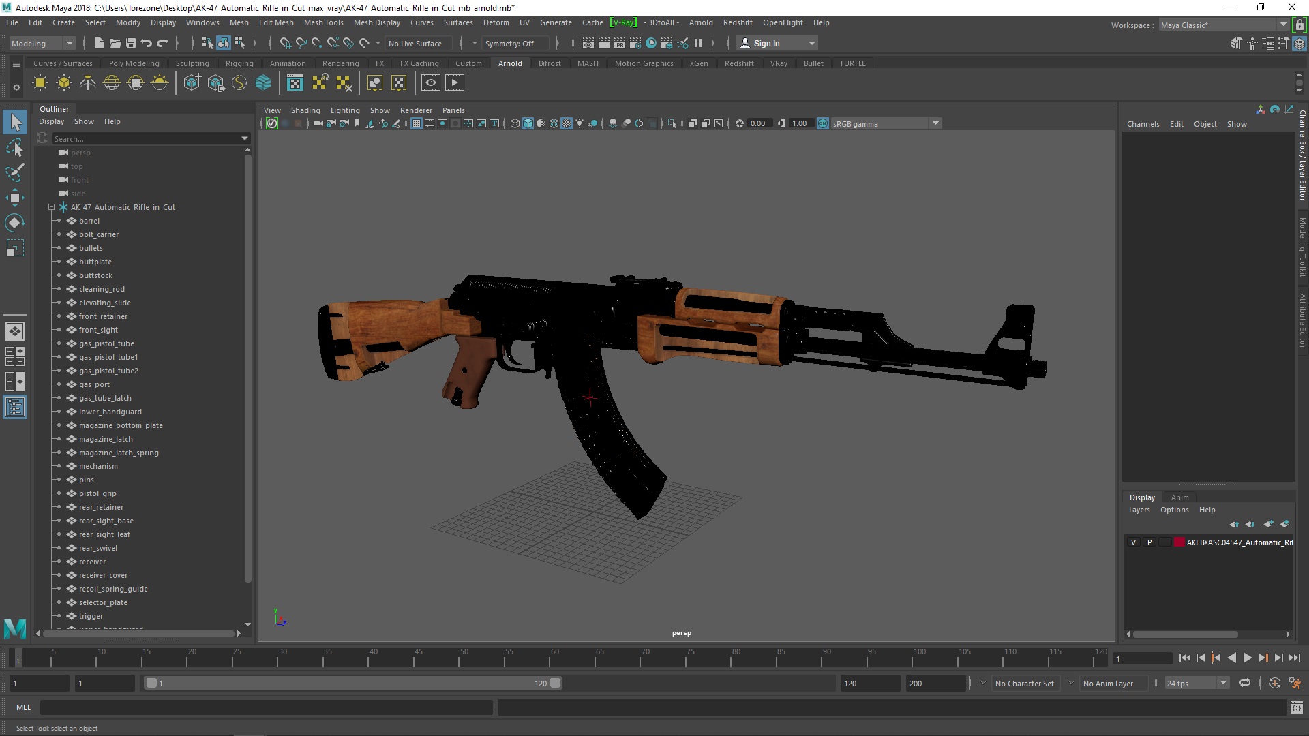
Task: Click the Outliner layout icon in sidebar
Action: point(14,408)
